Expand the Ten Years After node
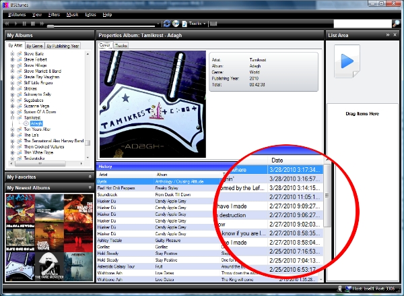This screenshot has height=296, width=404. 12,129
